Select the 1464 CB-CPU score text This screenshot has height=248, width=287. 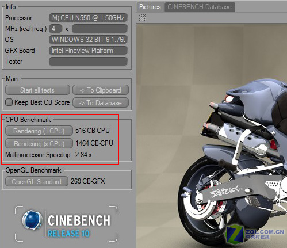pos(94,143)
